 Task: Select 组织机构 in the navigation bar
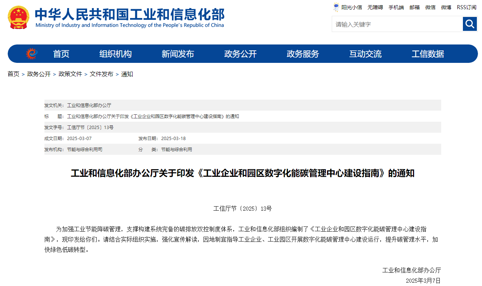click(115, 54)
